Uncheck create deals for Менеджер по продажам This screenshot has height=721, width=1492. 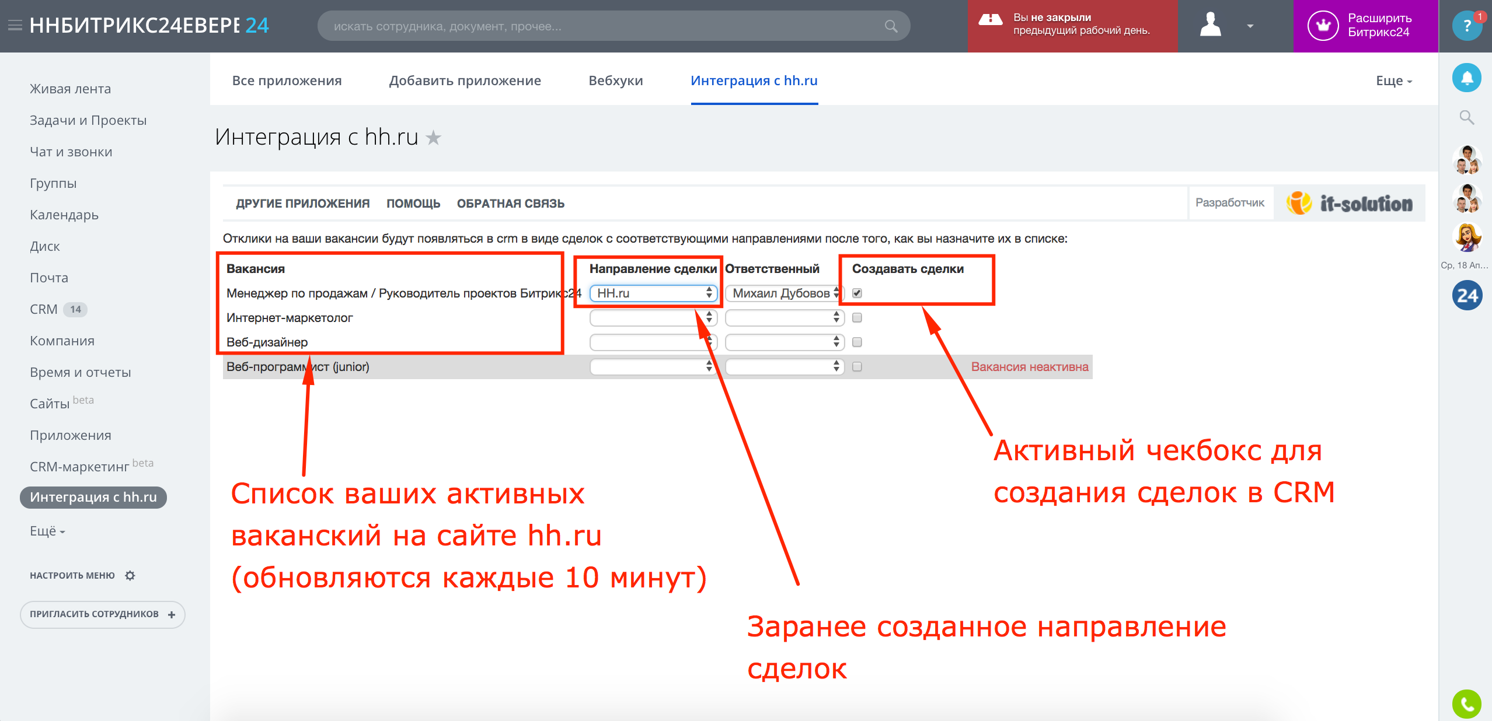point(857,293)
